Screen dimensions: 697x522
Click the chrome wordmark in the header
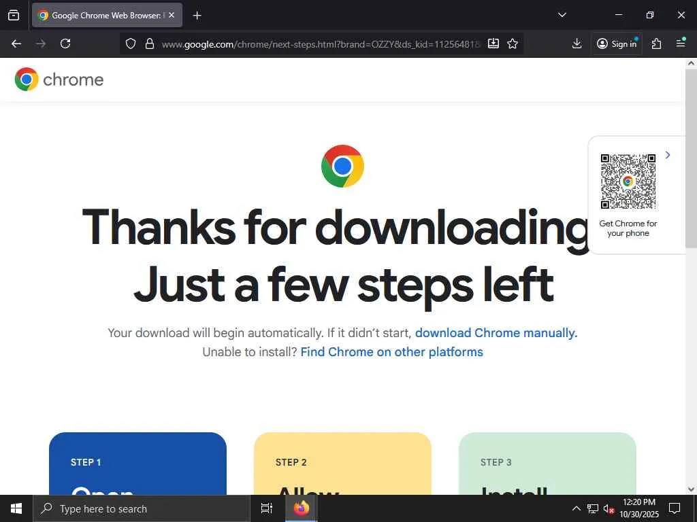(74, 80)
